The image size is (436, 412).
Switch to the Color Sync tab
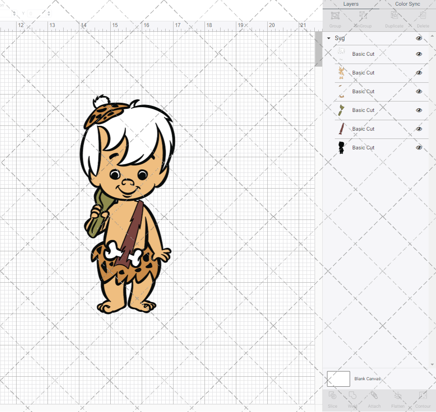[407, 4]
